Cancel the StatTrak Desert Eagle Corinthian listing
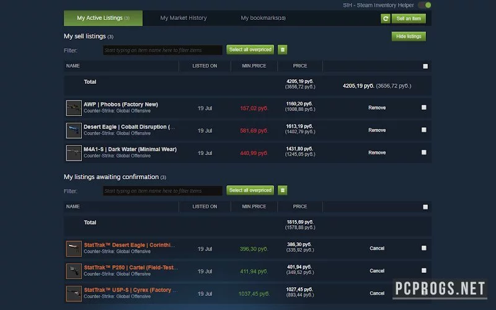 coord(377,249)
